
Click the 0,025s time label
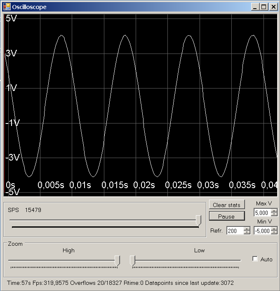click(178, 185)
